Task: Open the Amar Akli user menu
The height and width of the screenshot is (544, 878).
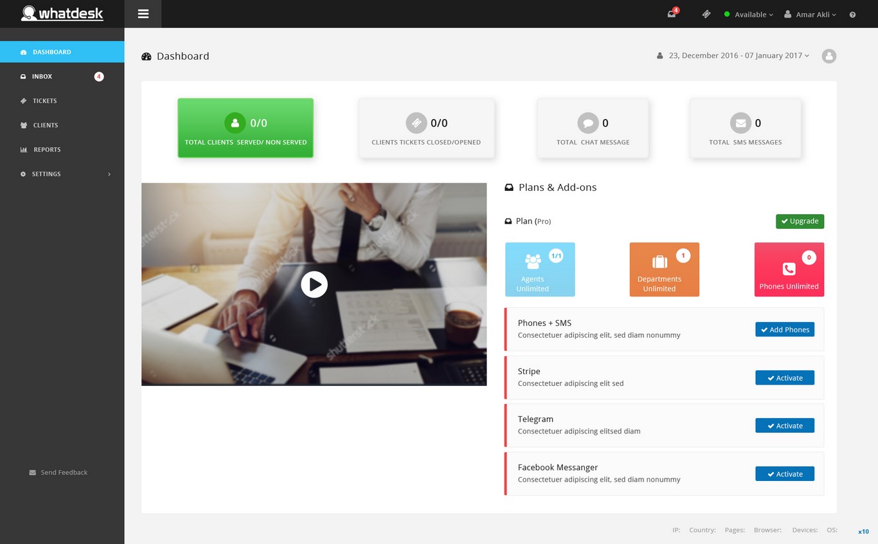Action: (811, 14)
